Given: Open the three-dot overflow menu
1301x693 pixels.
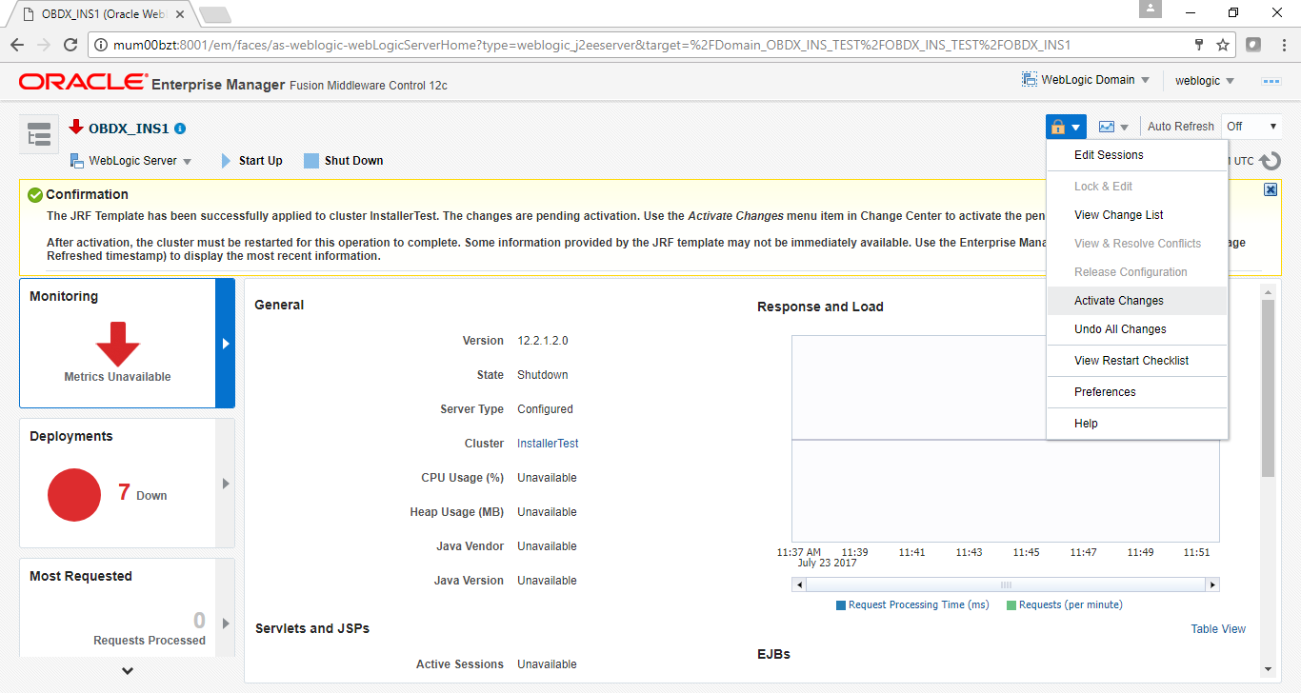Looking at the screenshot, I should pos(1271,81).
